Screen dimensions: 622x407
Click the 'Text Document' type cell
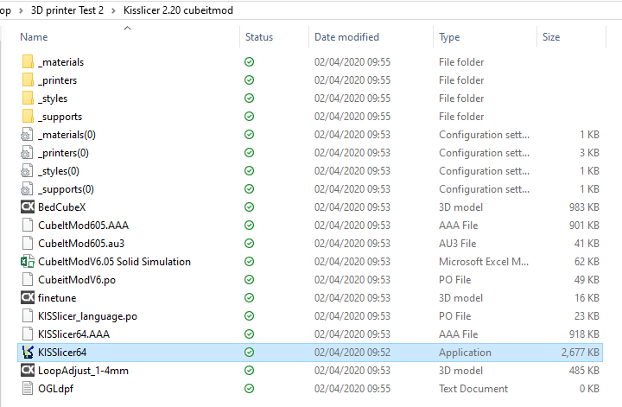(x=473, y=389)
